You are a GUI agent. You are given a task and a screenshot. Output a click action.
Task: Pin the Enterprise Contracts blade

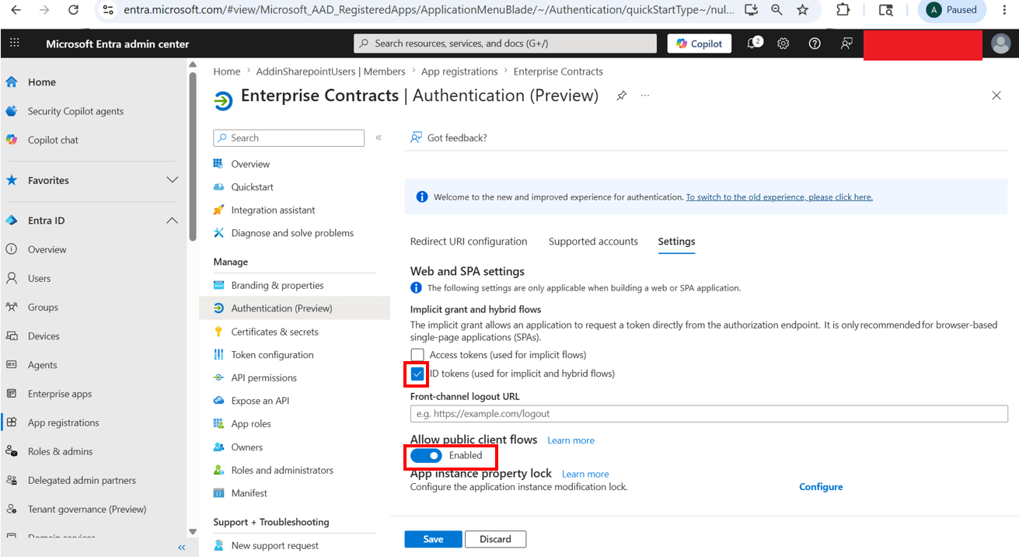click(621, 96)
